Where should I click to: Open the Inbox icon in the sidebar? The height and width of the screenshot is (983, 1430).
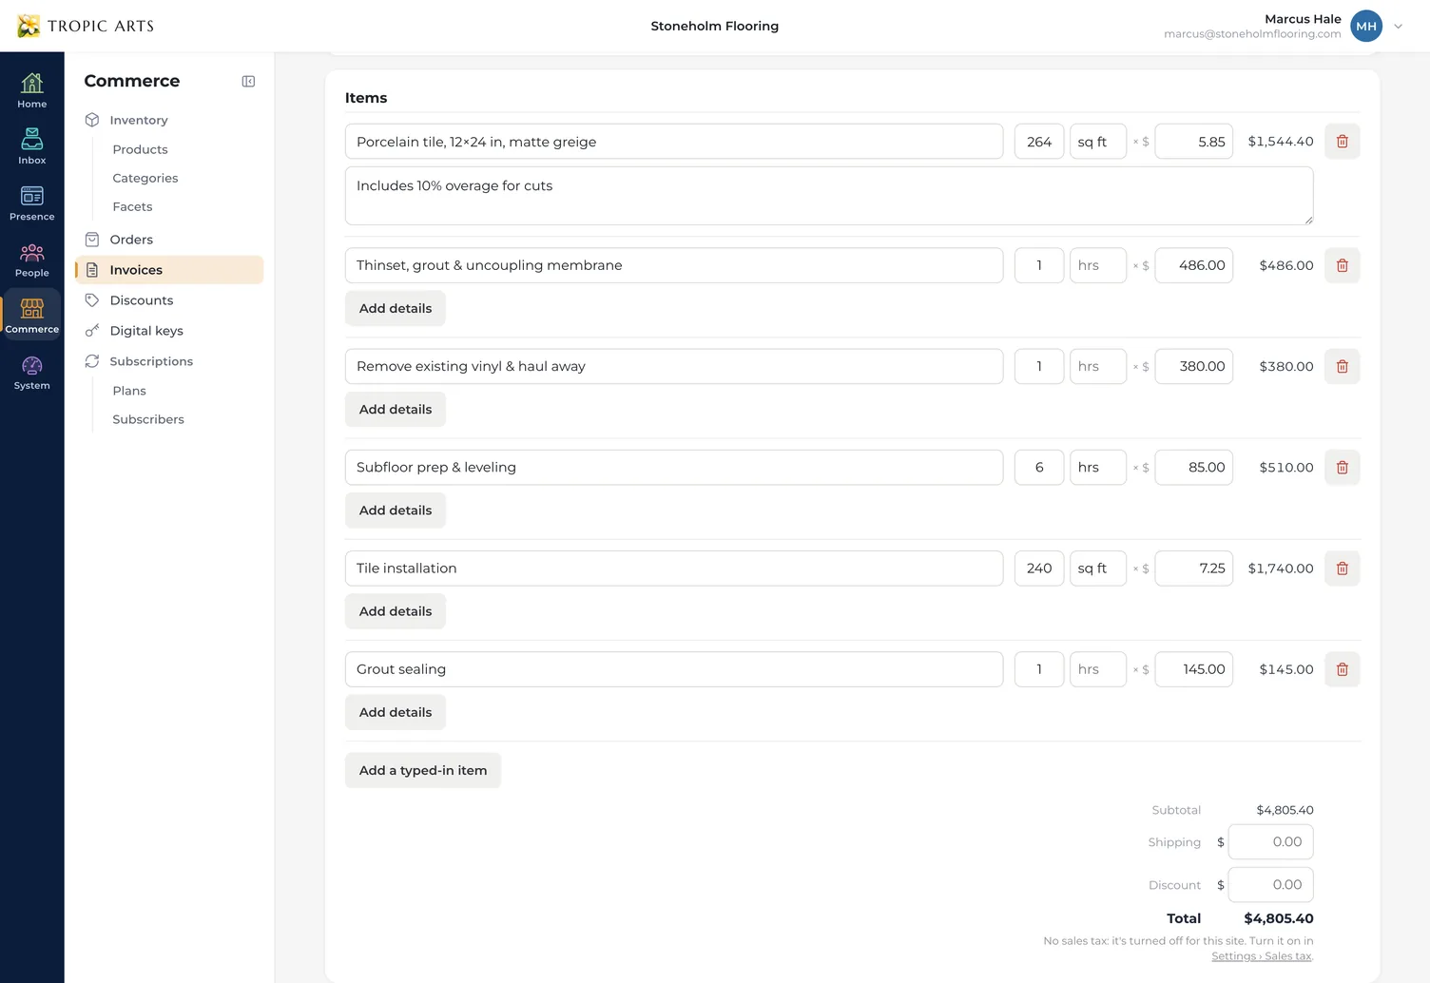click(31, 146)
